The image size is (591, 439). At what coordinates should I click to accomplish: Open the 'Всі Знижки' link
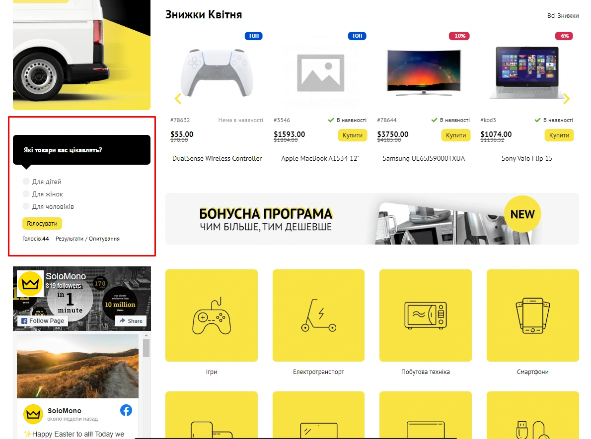(563, 16)
